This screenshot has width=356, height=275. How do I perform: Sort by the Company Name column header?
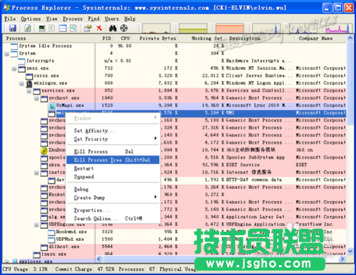320,38
